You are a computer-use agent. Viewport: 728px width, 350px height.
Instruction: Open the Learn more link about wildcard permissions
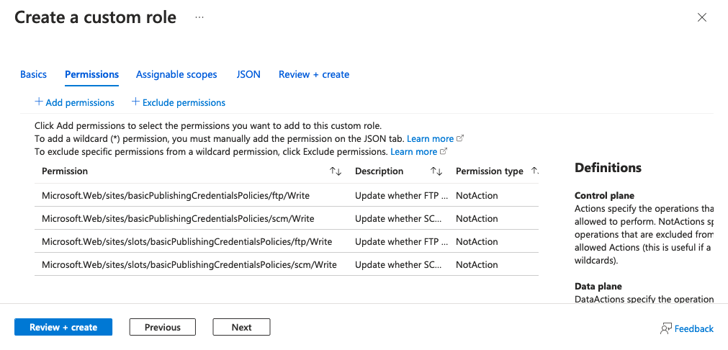(430, 138)
